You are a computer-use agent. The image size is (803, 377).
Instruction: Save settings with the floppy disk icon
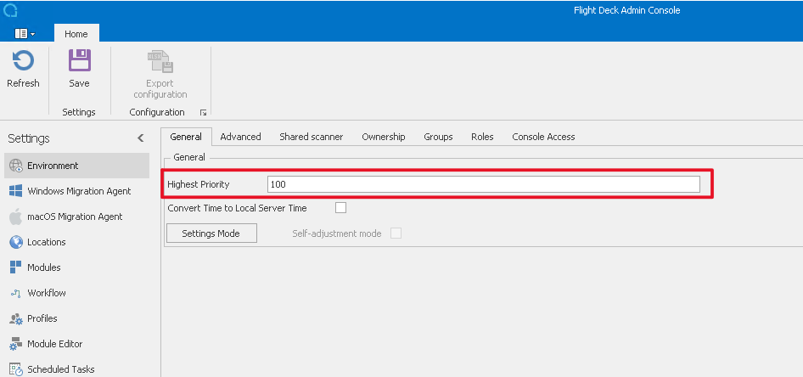80,60
